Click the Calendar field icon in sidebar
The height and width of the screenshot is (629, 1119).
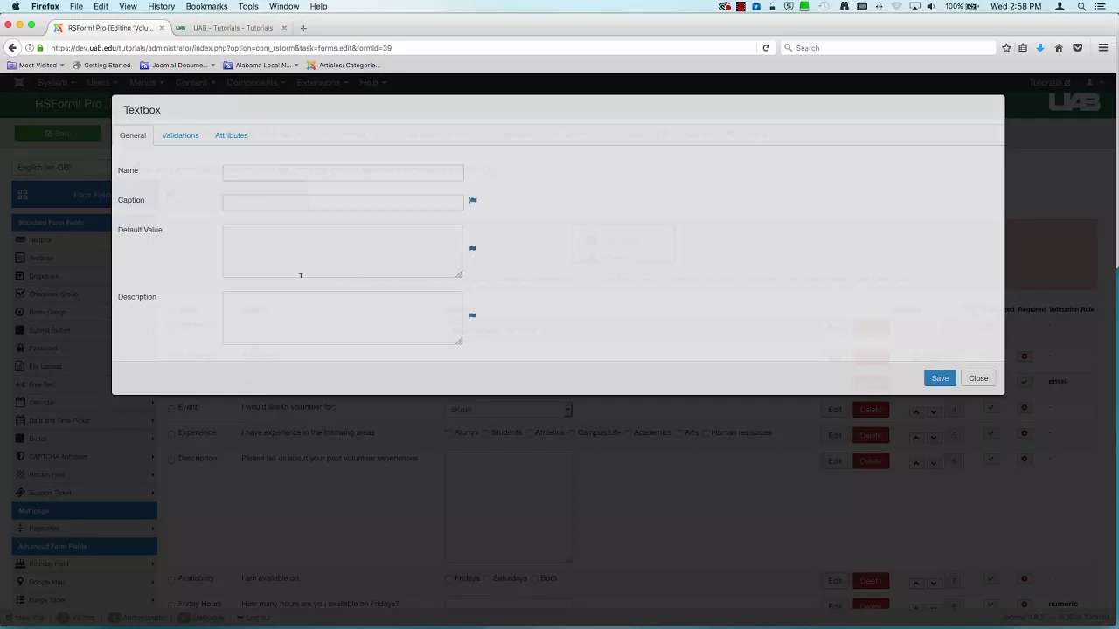(20, 402)
